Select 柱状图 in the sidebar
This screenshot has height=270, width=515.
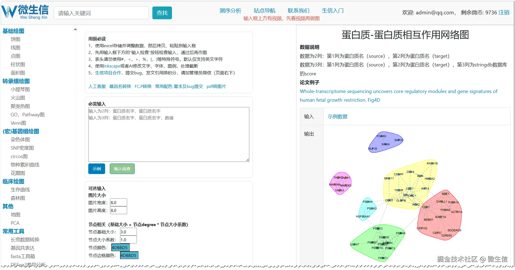18,65
